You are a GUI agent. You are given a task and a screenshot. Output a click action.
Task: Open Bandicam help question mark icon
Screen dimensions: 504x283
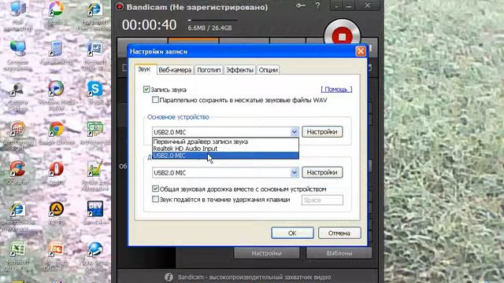tap(317, 6)
